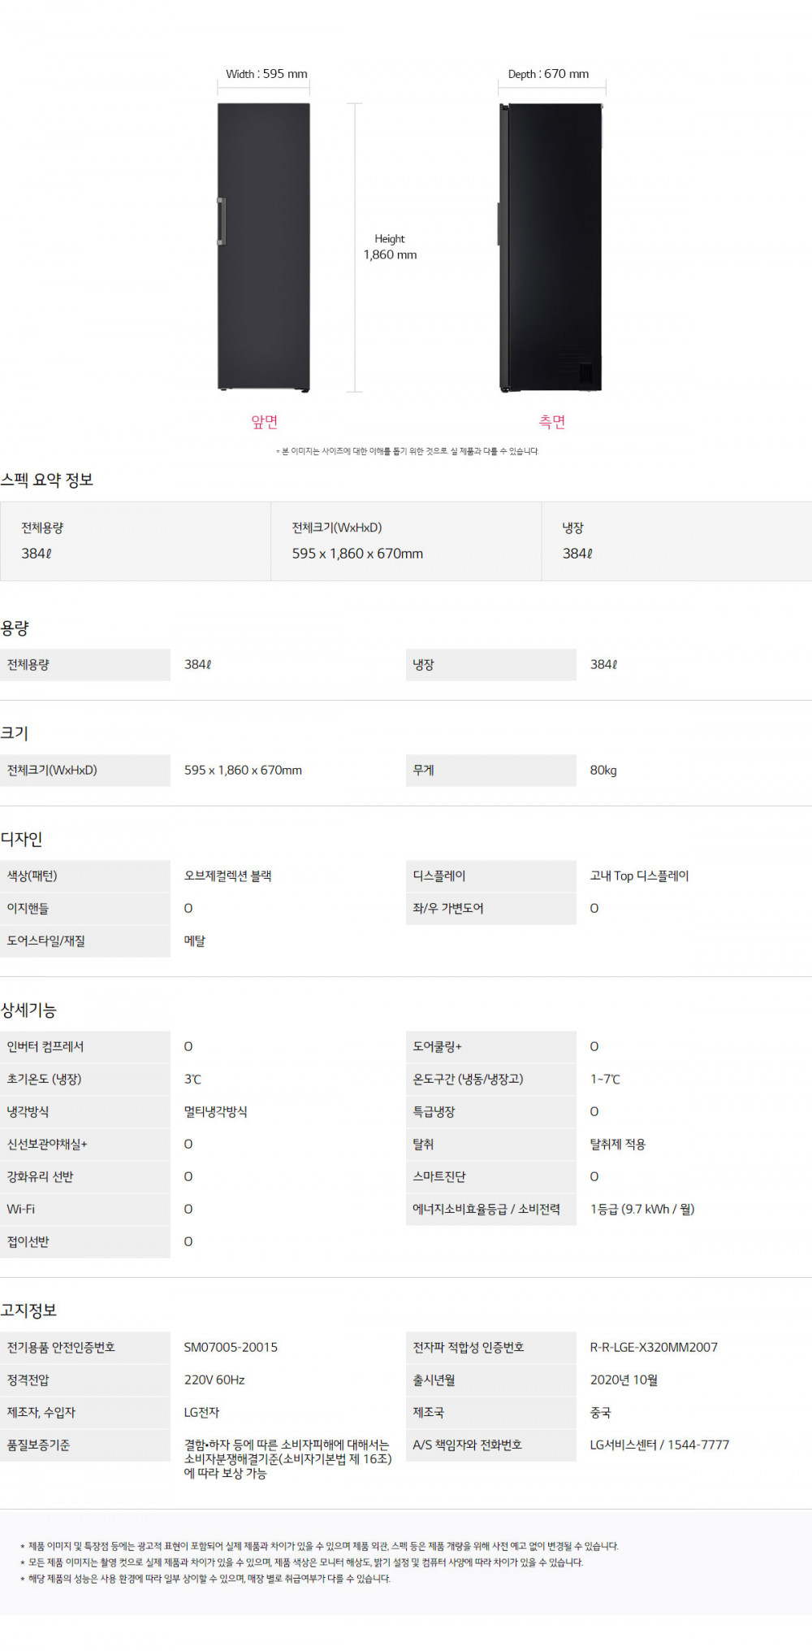Click the front view refrigerator image
The image size is (812, 1651).
264,247
